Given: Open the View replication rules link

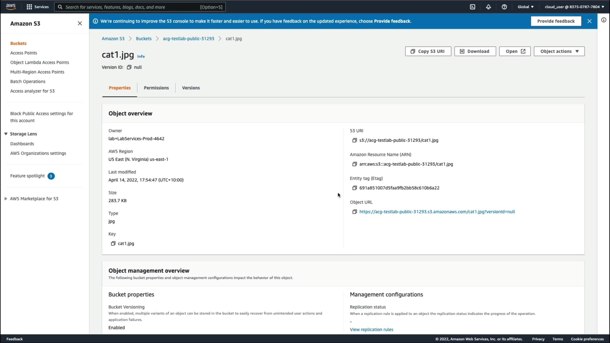Looking at the screenshot, I should (371, 329).
